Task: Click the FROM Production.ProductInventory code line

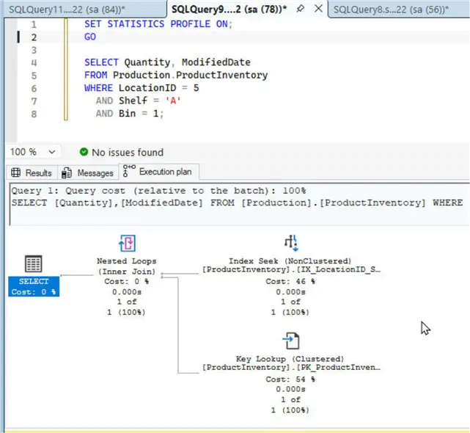Action: [x=176, y=75]
